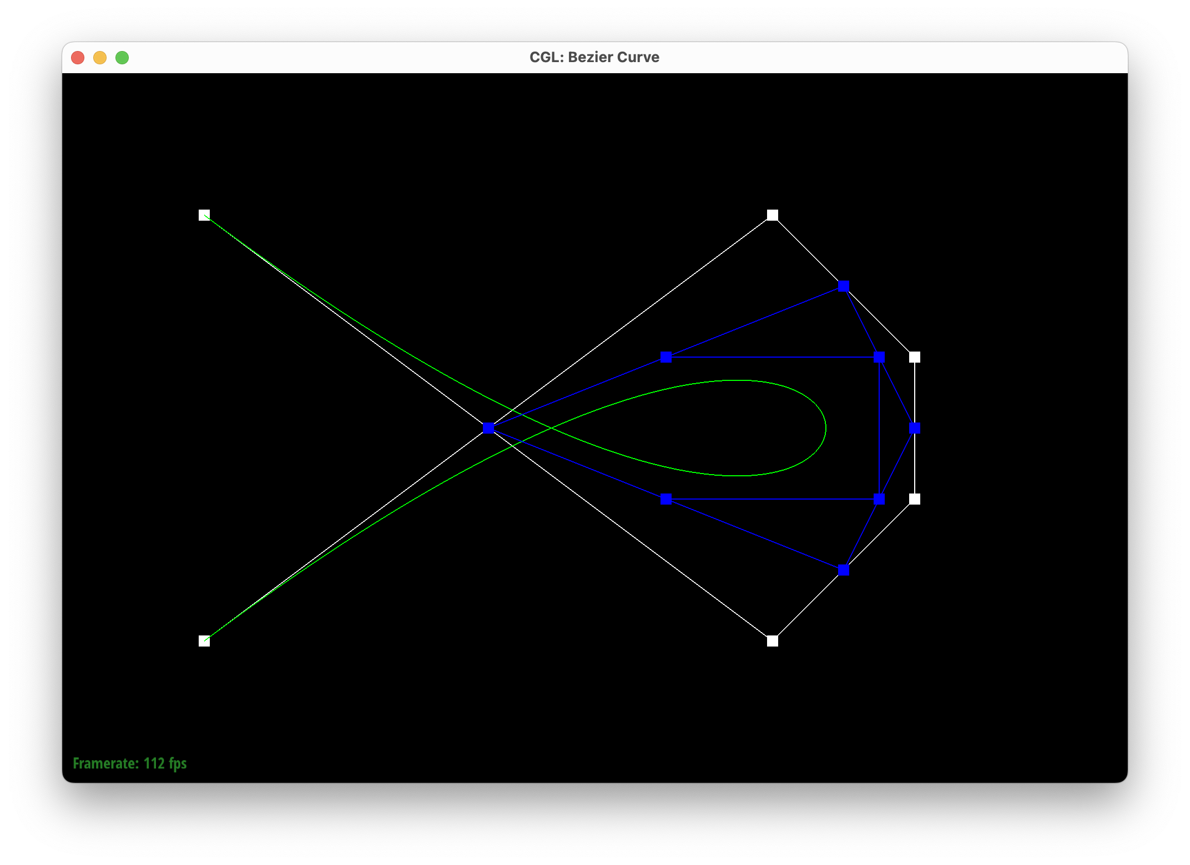Click blue point on lower-right diagonal white edge
This screenshot has width=1190, height=865.
pyautogui.click(x=844, y=570)
